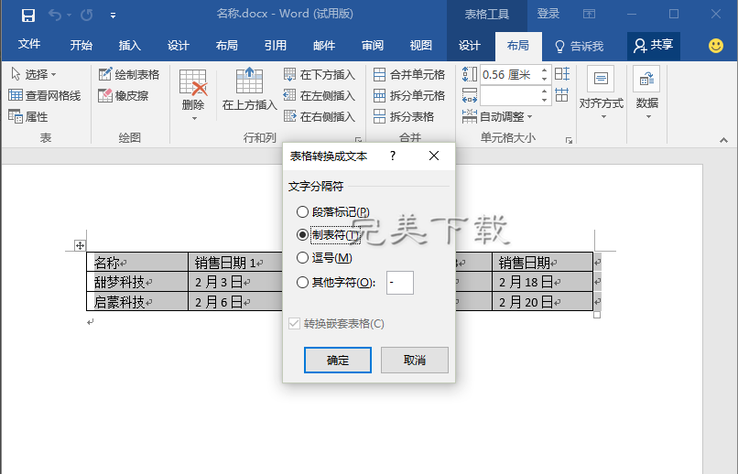Click the 启蒙科技 table cell
Image resolution: width=738 pixels, height=474 pixels.
137,301
